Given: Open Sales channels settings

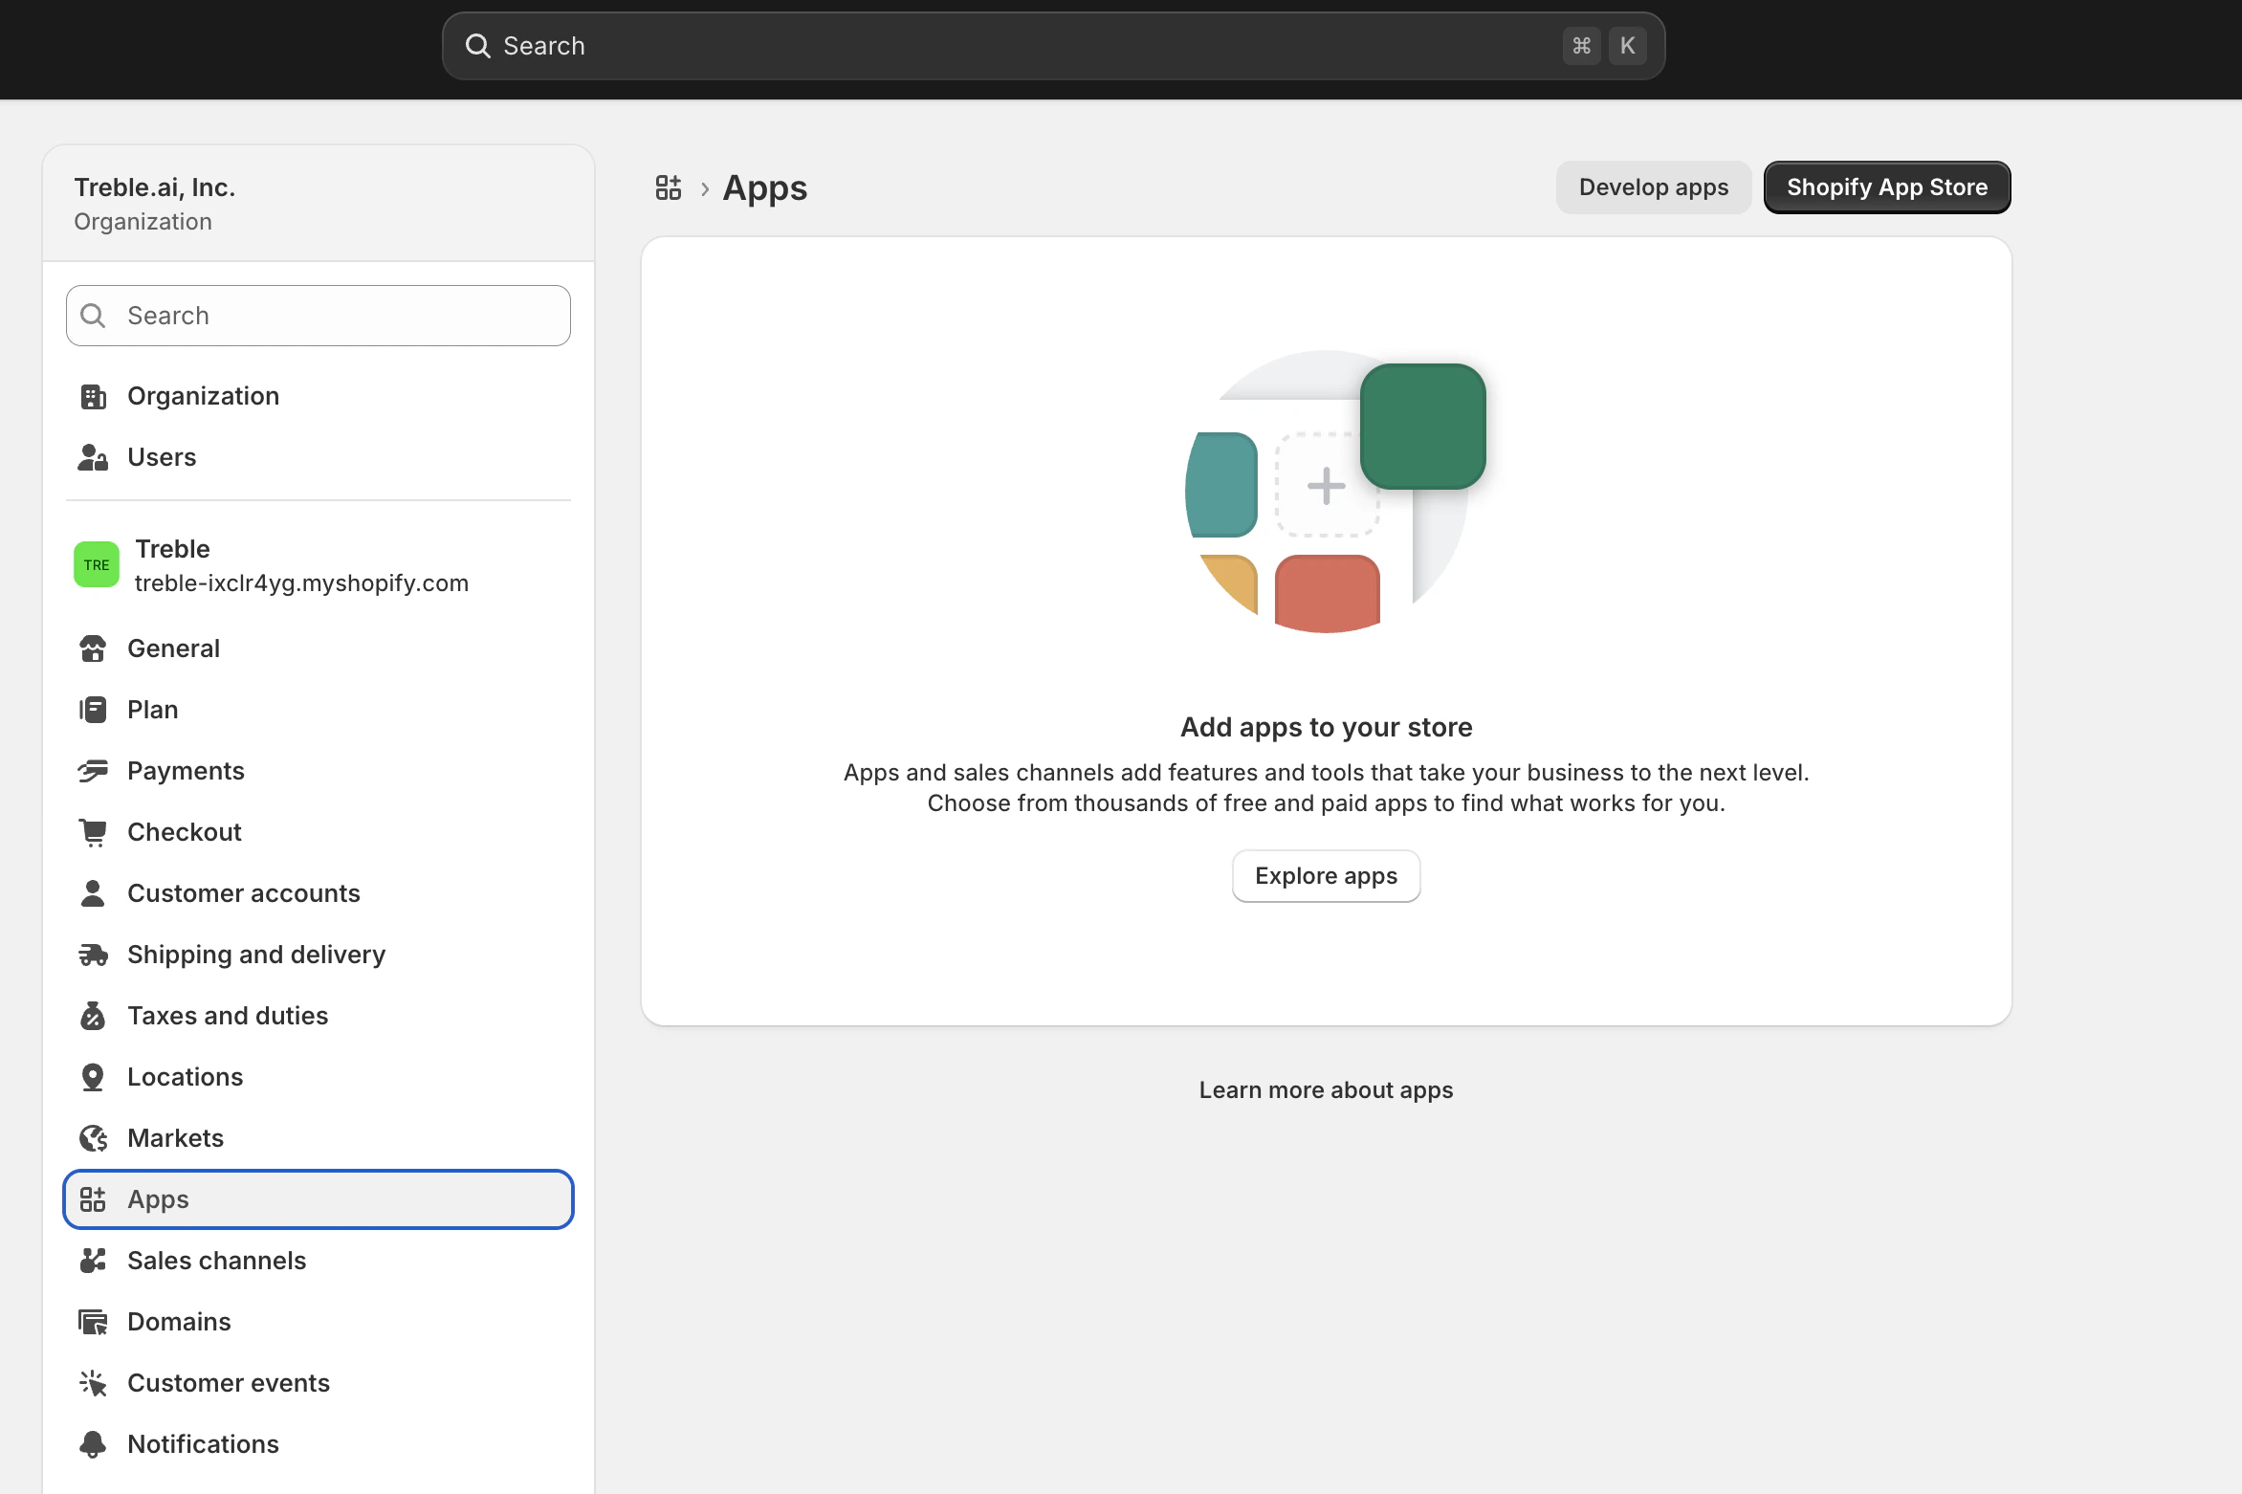Looking at the screenshot, I should coord(319,1261).
